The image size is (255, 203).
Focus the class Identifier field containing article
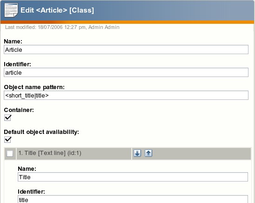[x=126, y=72]
